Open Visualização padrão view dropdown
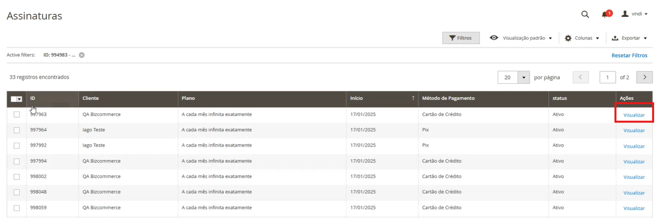Viewport: 658px width, 218px height. click(x=521, y=38)
